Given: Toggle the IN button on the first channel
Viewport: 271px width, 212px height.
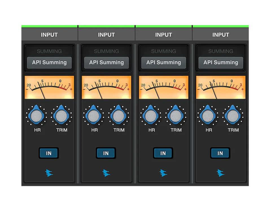Looking at the screenshot, I should [x=49, y=153].
